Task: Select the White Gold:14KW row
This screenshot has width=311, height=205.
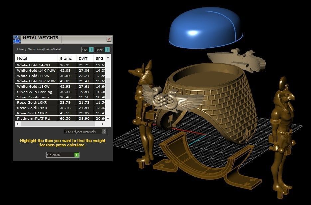Action: tap(60, 76)
